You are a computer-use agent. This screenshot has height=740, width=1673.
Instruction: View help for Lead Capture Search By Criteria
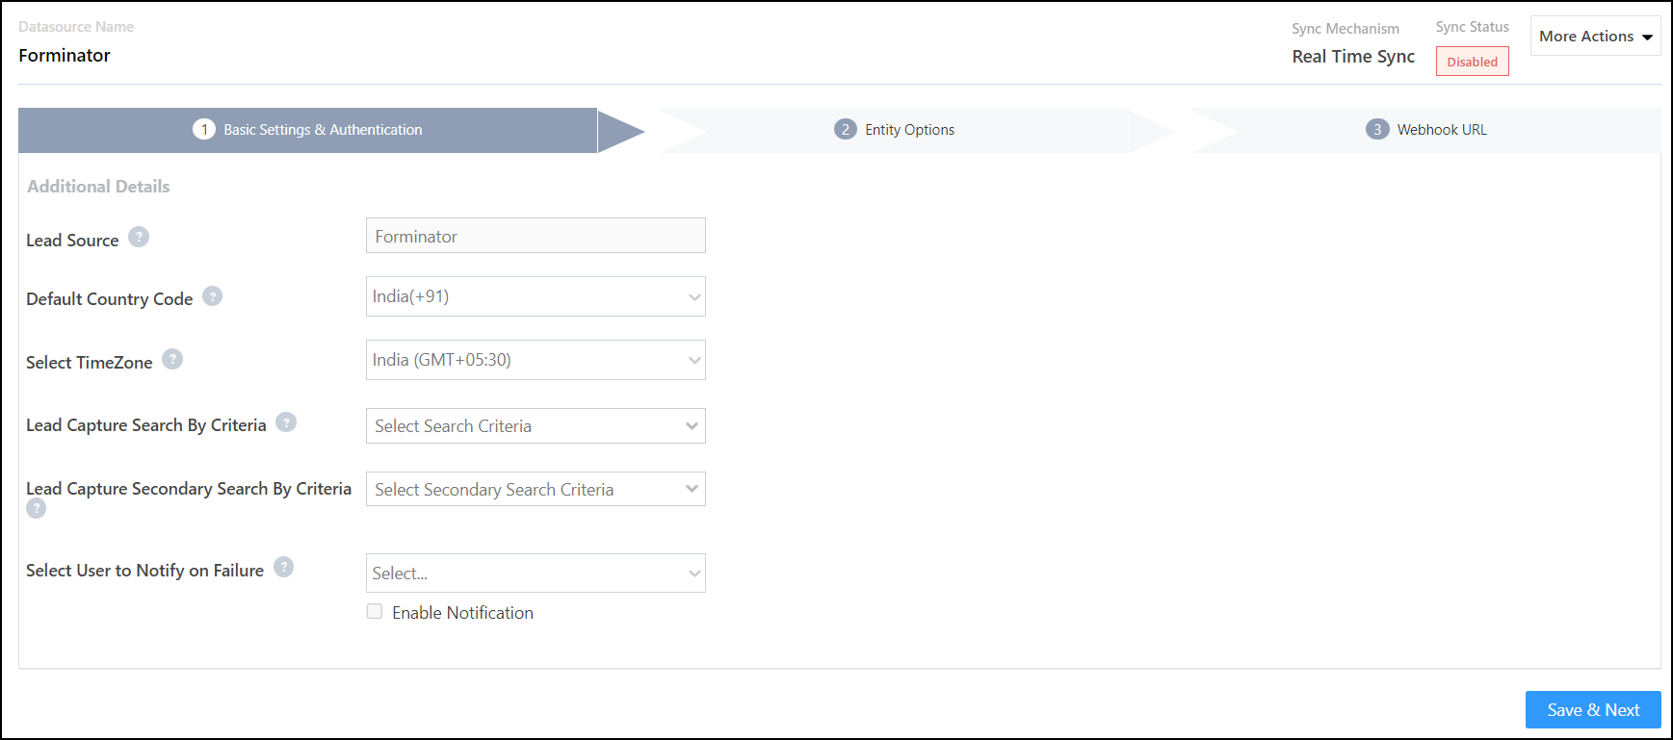[286, 421]
